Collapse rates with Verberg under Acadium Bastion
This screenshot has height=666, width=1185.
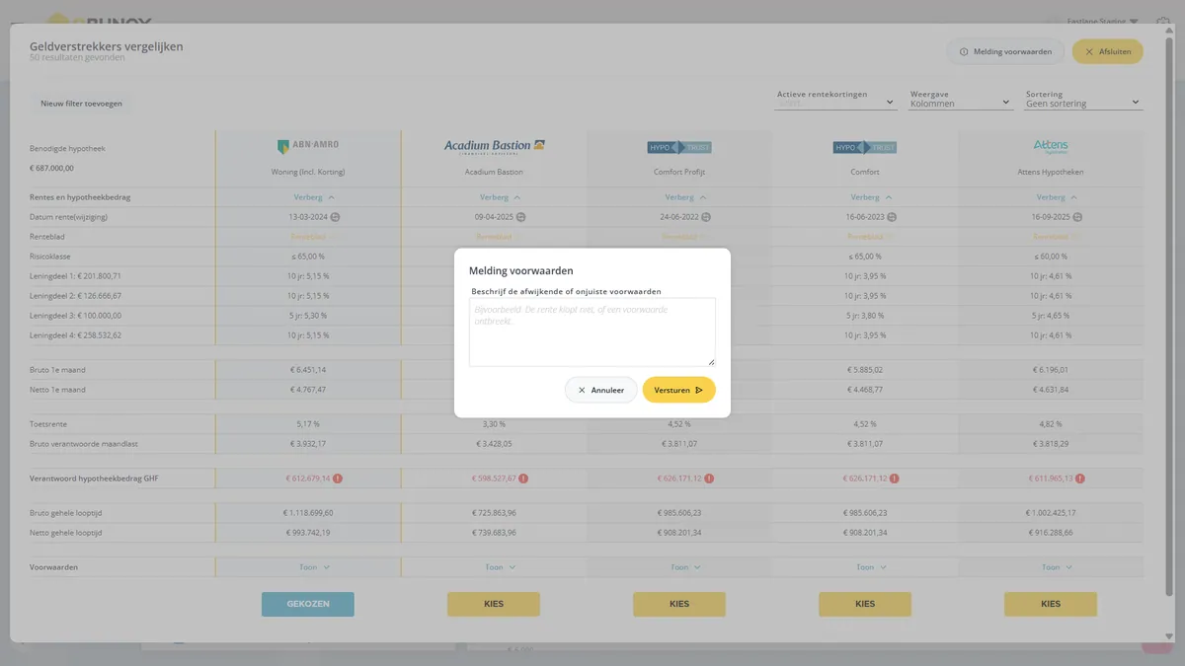click(500, 197)
